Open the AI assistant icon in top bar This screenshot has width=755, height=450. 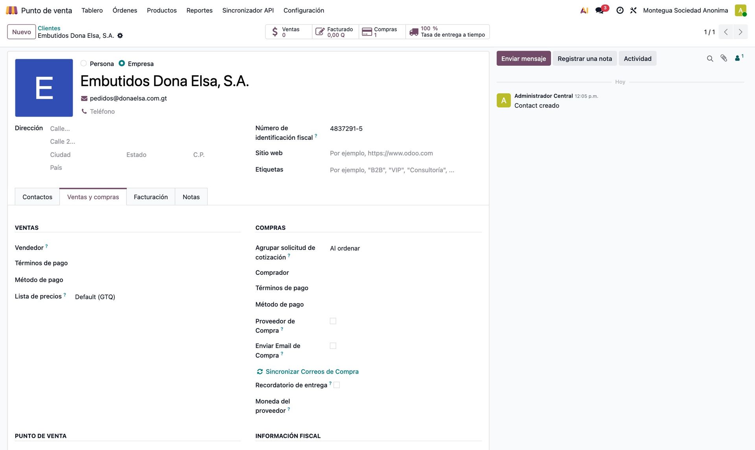tap(584, 11)
